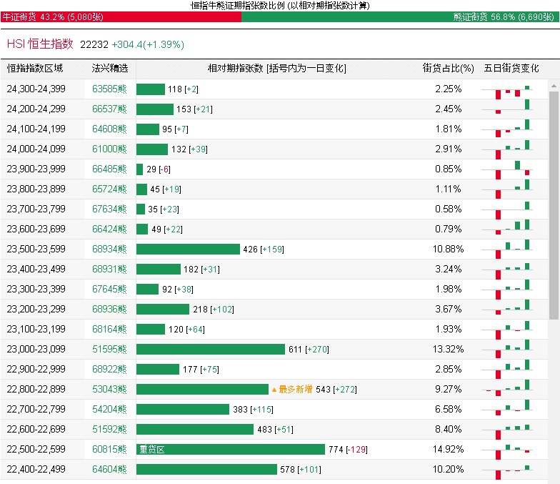Click the orange 最多新增 triangle marker
Screen dimensions: 560x484
(274, 390)
